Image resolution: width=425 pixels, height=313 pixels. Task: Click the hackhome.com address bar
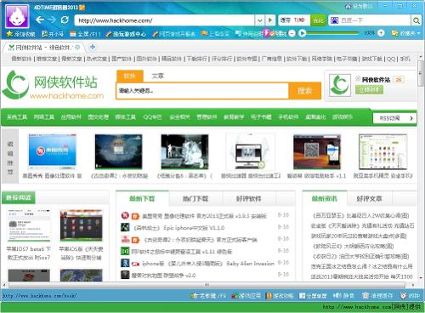164,20
